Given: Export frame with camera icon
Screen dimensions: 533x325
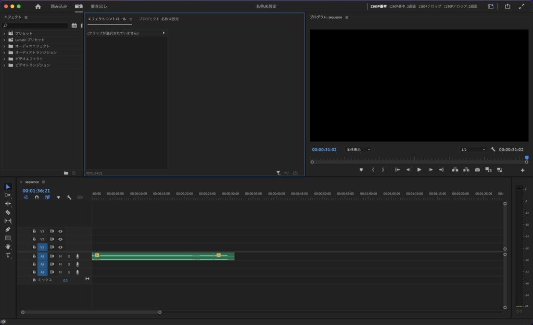Looking at the screenshot, I should (477, 170).
